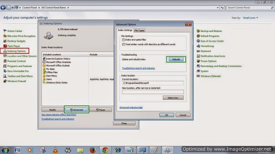Click the new index location input field
The height and width of the screenshot is (154, 275).
(x=153, y=92)
